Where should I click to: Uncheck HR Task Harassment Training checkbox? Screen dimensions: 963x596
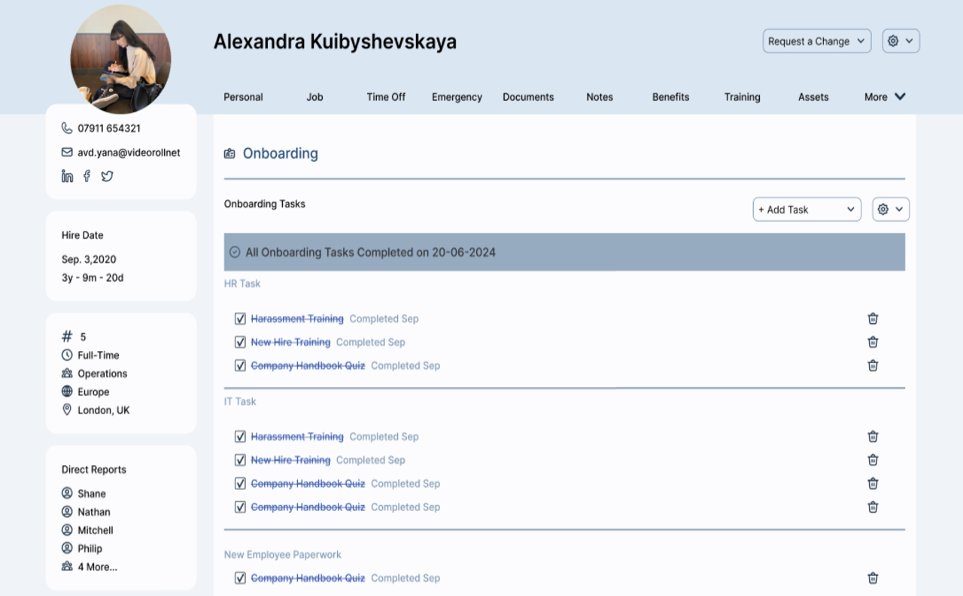coord(240,319)
